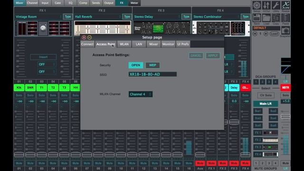Open the EQ tab in top bar
The height and width of the screenshot is (171, 304).
[70, 3]
